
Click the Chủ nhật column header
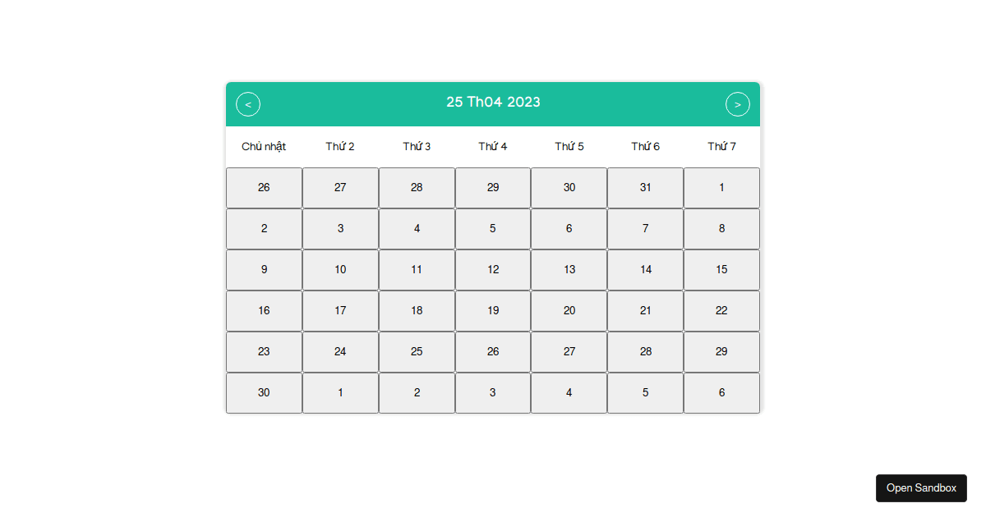[x=264, y=146]
